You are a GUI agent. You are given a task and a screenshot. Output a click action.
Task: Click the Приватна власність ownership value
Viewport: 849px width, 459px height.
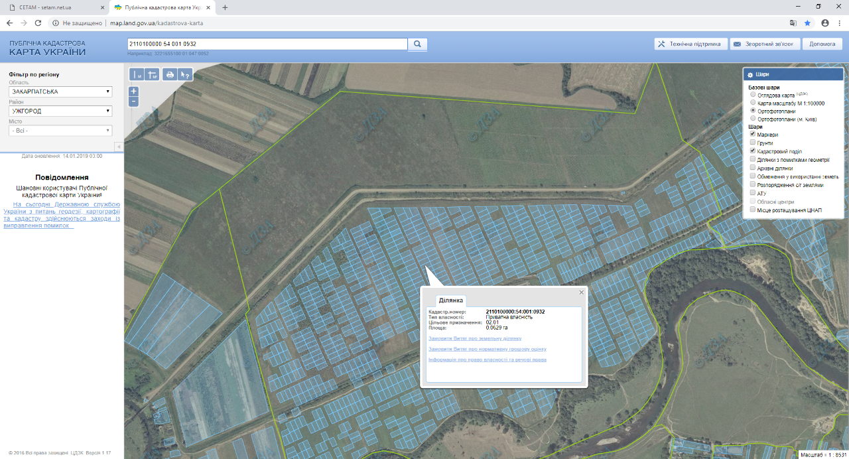tap(509, 317)
